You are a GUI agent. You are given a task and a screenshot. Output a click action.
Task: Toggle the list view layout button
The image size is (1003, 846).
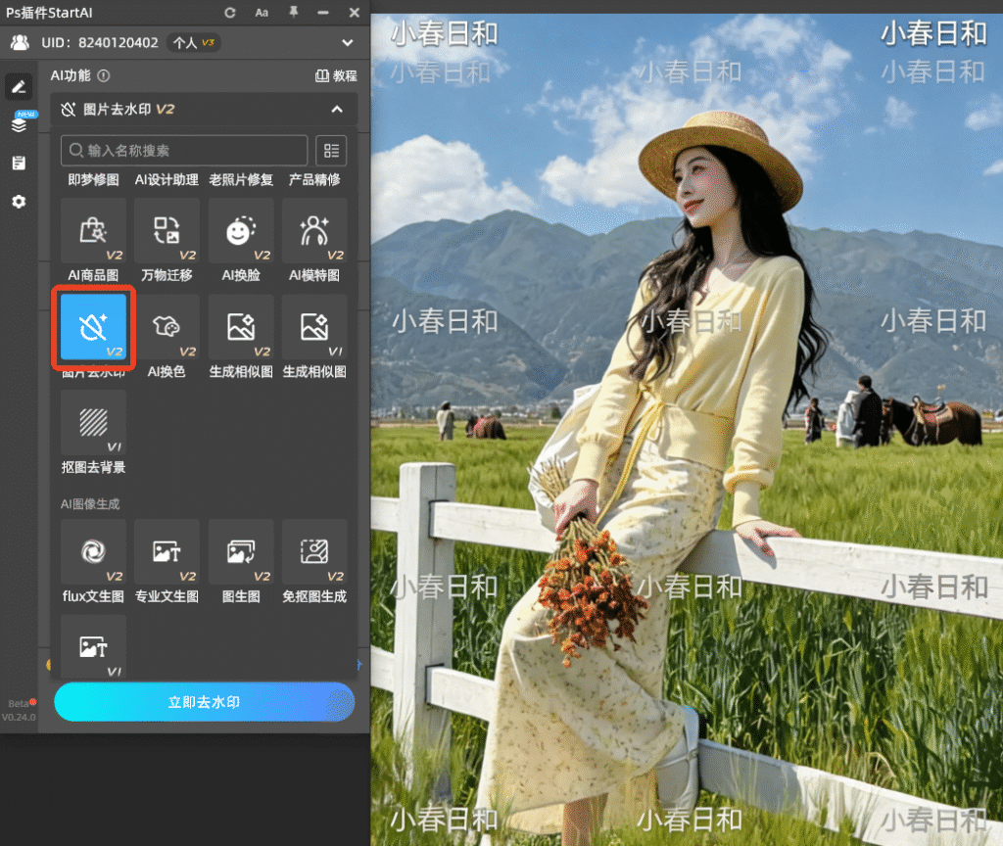pos(331,150)
